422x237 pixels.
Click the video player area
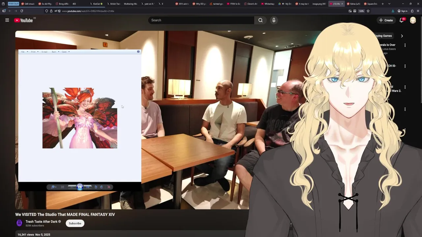(x=168, y=120)
